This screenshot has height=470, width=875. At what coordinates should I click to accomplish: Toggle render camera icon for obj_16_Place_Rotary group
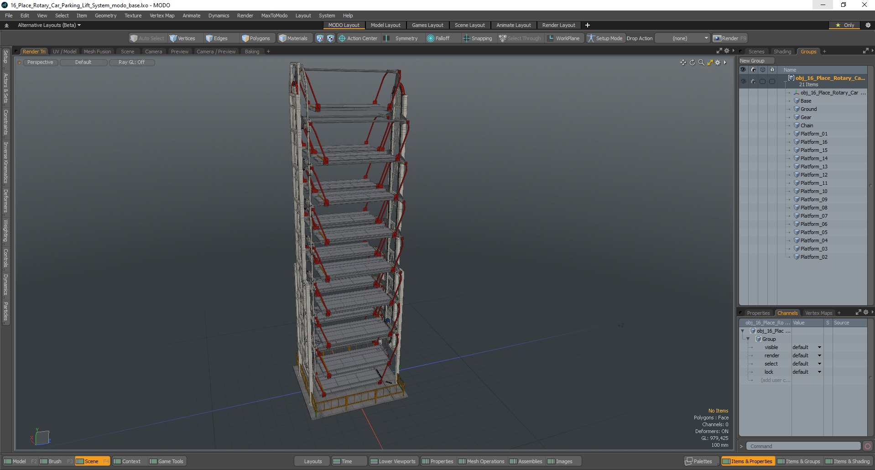[x=753, y=81]
